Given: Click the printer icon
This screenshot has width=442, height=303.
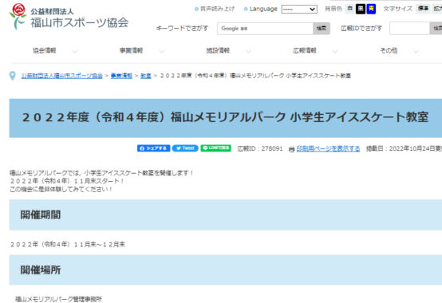Looking at the screenshot, I should tap(292, 149).
